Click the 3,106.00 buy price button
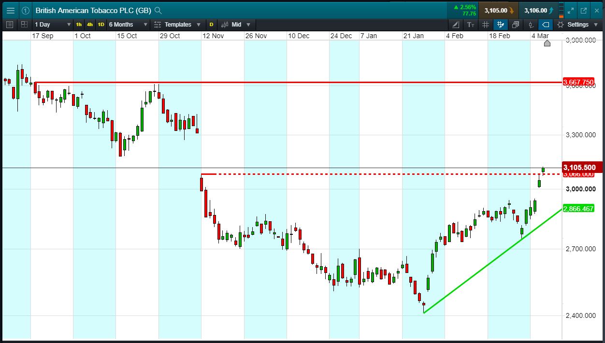The image size is (605, 343). [x=539, y=10]
